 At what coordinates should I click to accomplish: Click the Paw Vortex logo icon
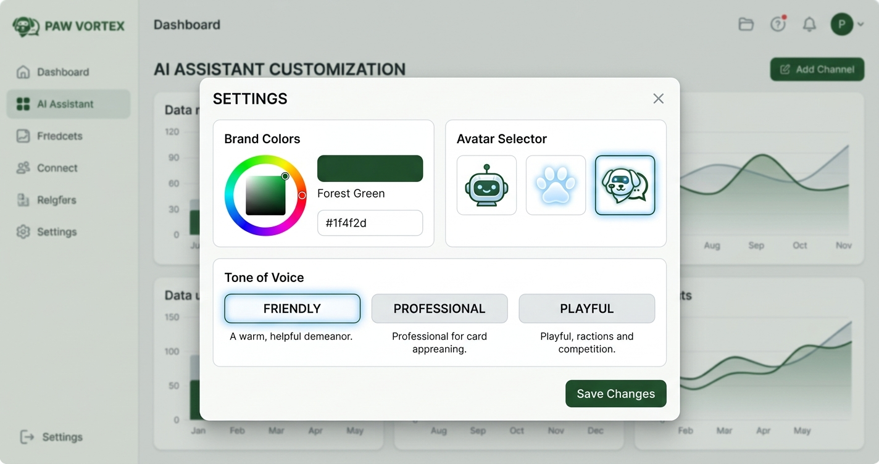[x=26, y=27]
